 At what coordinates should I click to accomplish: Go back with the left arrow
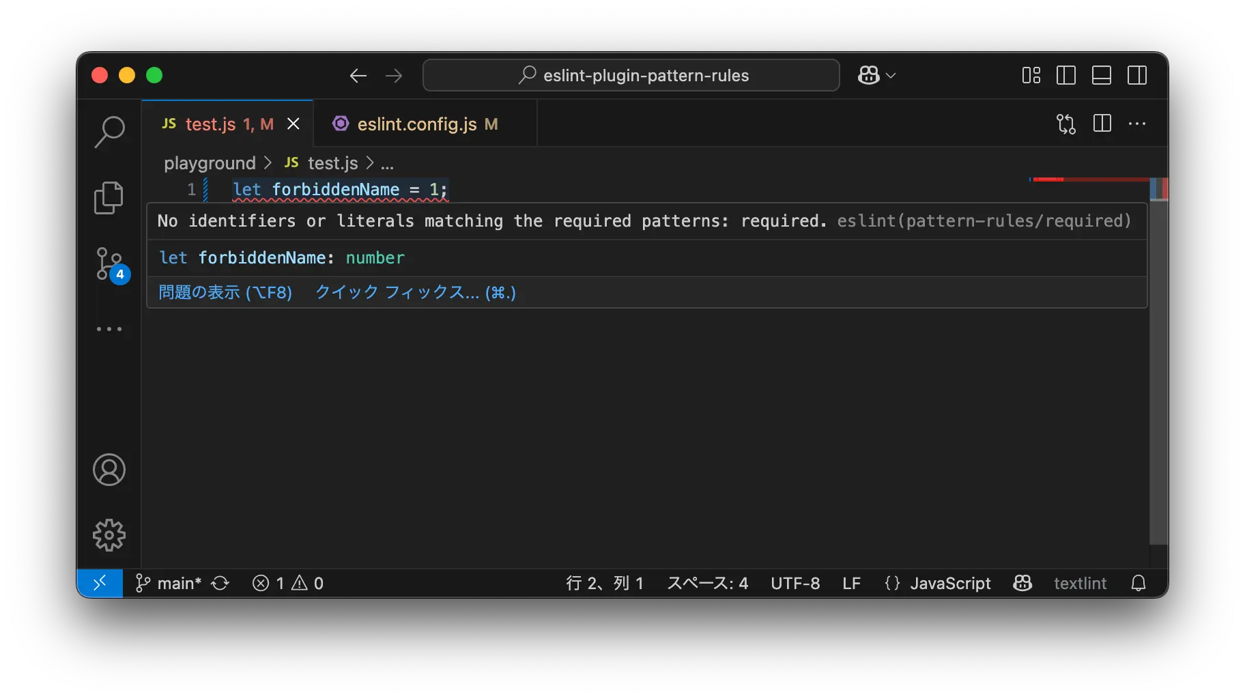tap(358, 76)
